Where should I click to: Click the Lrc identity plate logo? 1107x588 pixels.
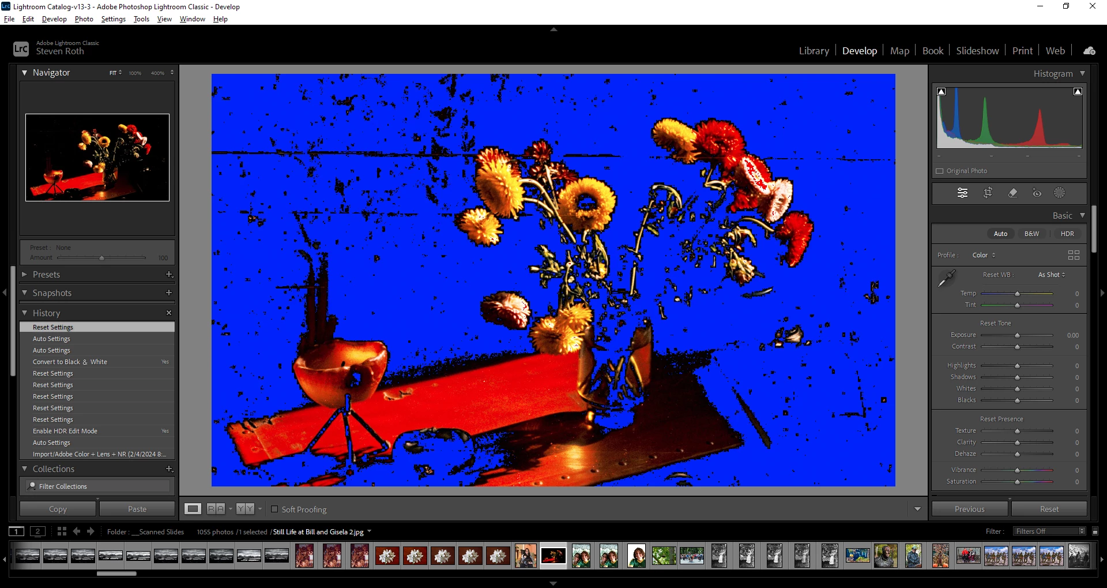tap(21, 49)
